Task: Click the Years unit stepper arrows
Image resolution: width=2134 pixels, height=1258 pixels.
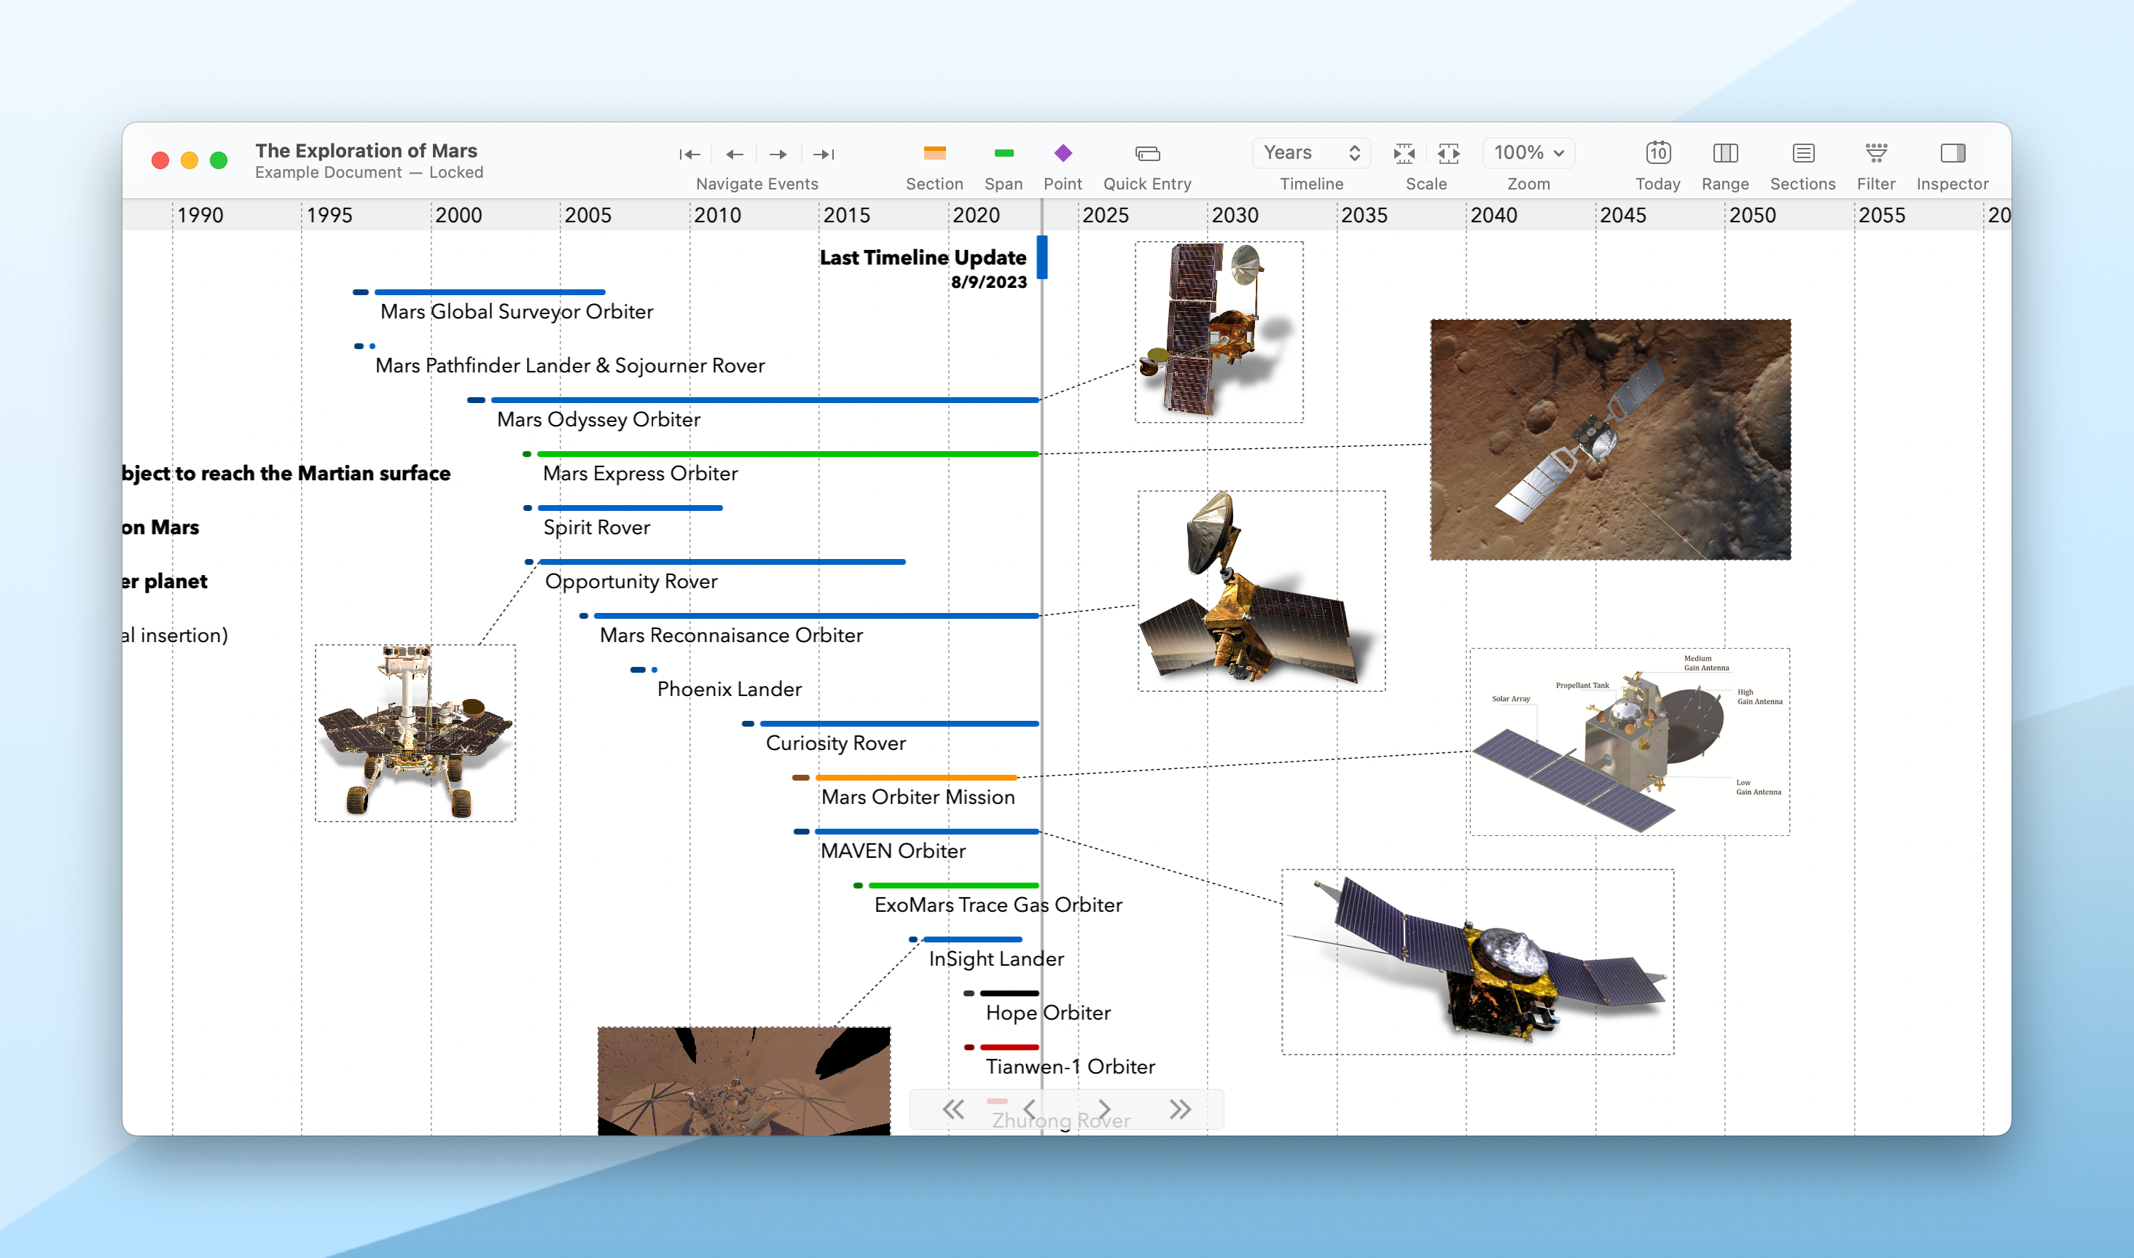Action: coord(1356,152)
